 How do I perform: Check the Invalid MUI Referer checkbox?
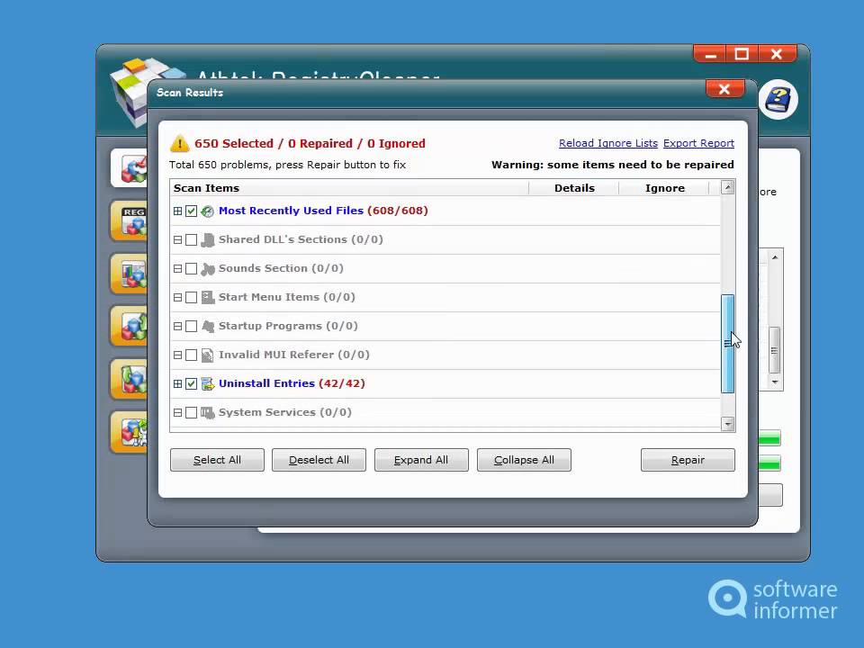click(x=191, y=355)
